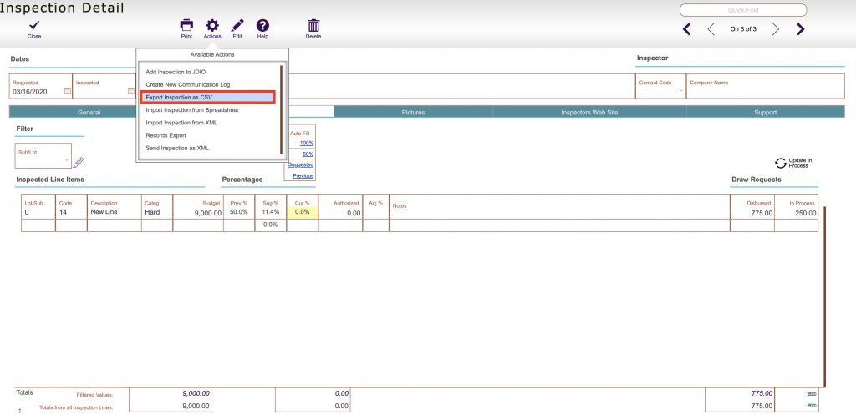Go to first record bold arrow
The height and width of the screenshot is (420, 856).
pyautogui.click(x=687, y=29)
